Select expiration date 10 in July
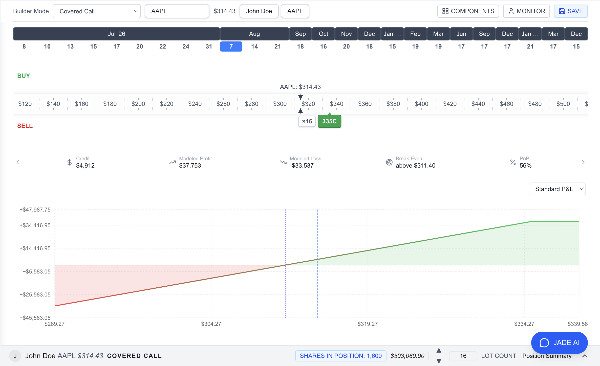The image size is (600, 366). click(47, 47)
